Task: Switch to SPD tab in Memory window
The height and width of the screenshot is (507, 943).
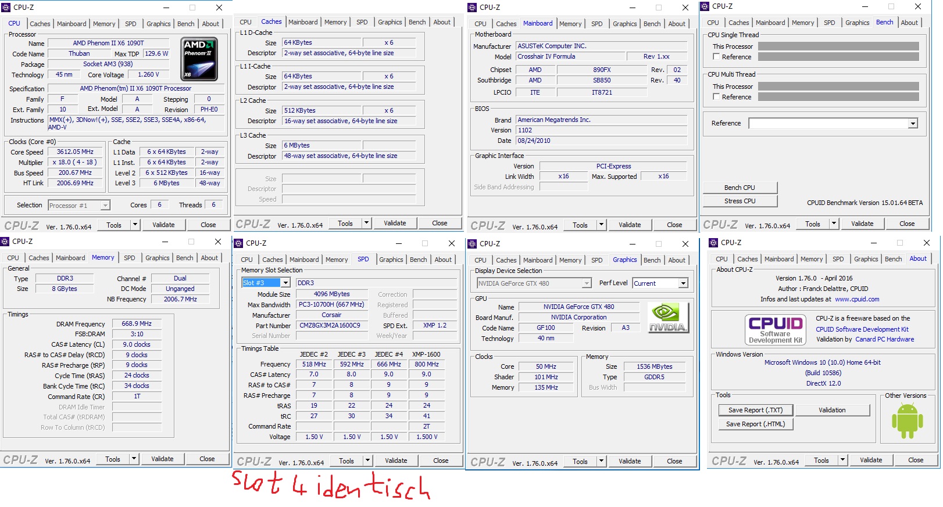Action: [x=130, y=258]
